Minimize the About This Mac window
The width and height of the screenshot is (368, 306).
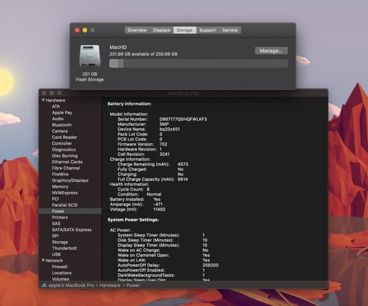85,30
